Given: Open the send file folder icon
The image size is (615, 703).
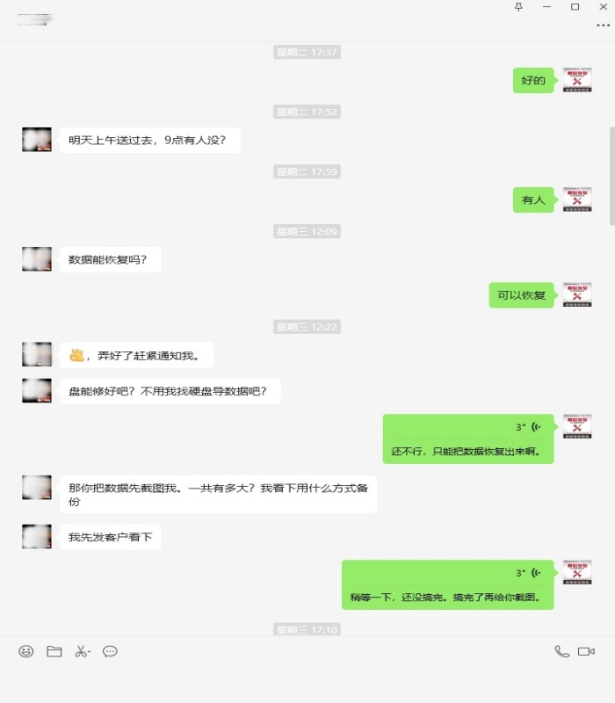Looking at the screenshot, I should (x=54, y=651).
